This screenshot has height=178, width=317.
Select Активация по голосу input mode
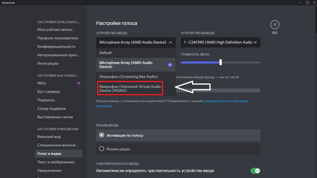178,135
